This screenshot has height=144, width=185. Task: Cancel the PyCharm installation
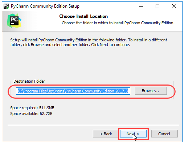[164, 134]
